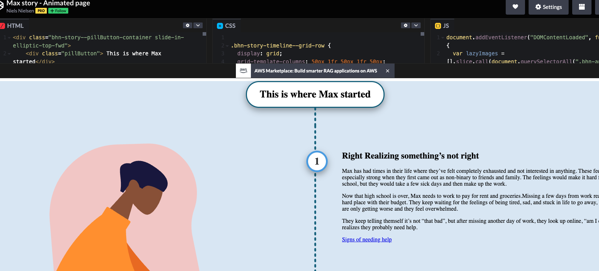
Task: Click the yellow JS panel icon
Action: point(438,26)
